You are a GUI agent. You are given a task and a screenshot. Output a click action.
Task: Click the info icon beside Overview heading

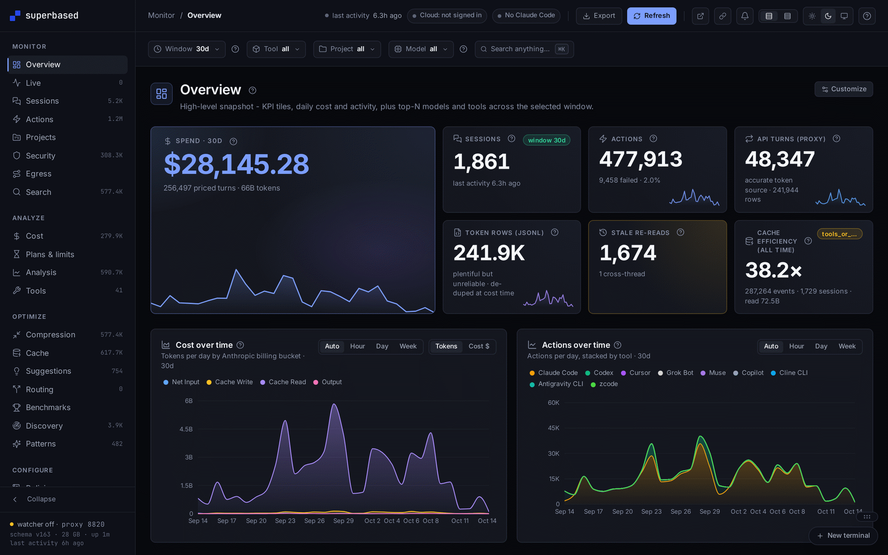[x=253, y=90]
